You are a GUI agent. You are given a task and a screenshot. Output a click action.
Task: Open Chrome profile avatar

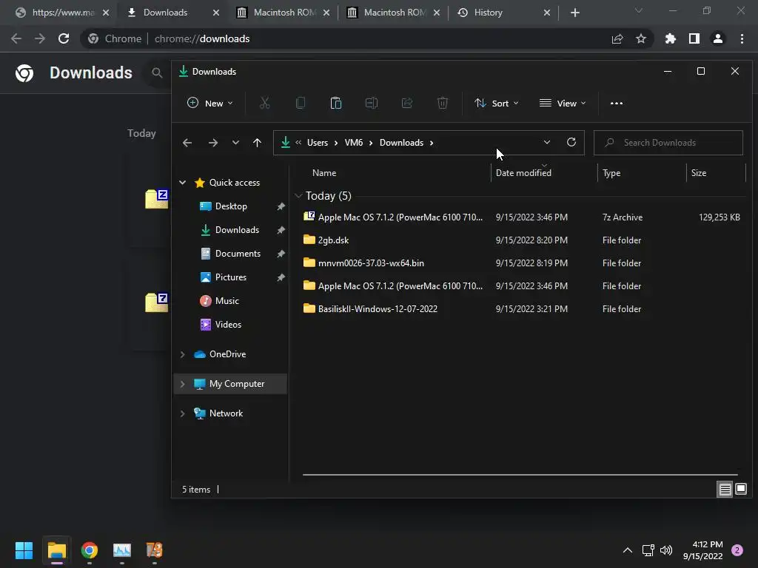point(718,38)
